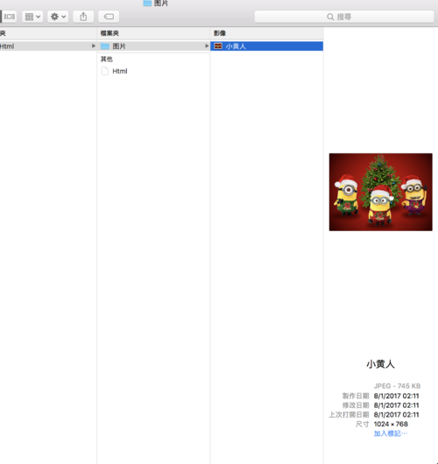Select the 图片 folder row
The width and height of the screenshot is (438, 464).
point(153,46)
